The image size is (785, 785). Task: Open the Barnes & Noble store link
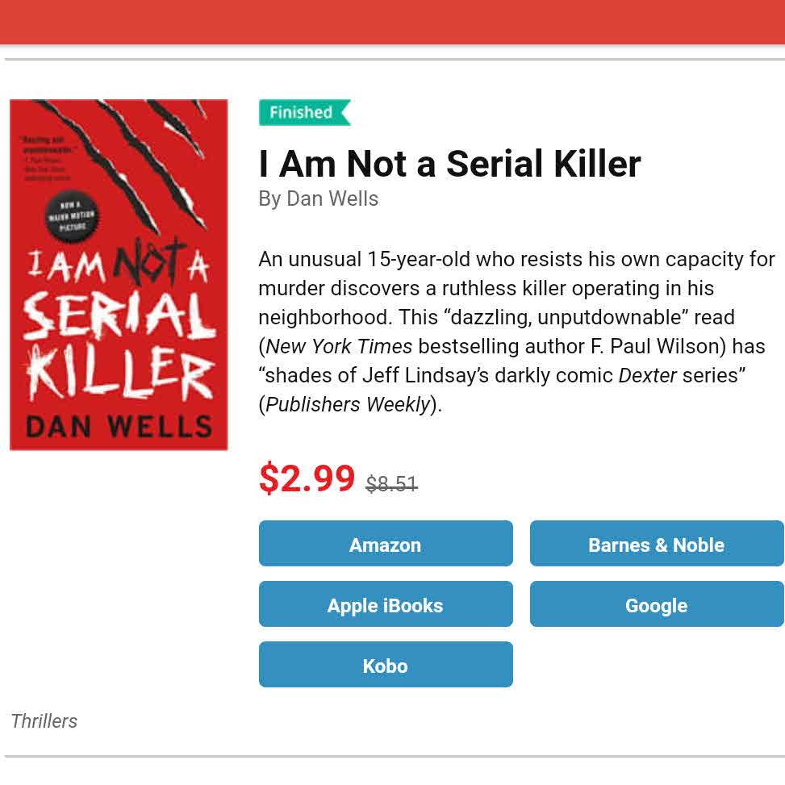coord(656,544)
